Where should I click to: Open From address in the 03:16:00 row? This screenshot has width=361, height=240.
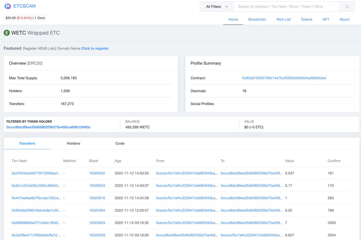[x=187, y=235]
